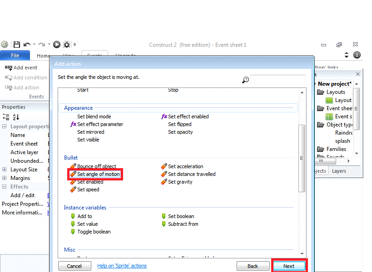Viewport: 372px width, 272px height.
Task: Click the About info icon
Action: pyautogui.click(x=357, y=55)
